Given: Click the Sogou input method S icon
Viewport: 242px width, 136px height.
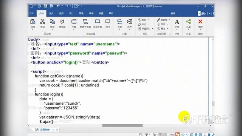Looking at the screenshot, I should pos(177,134).
